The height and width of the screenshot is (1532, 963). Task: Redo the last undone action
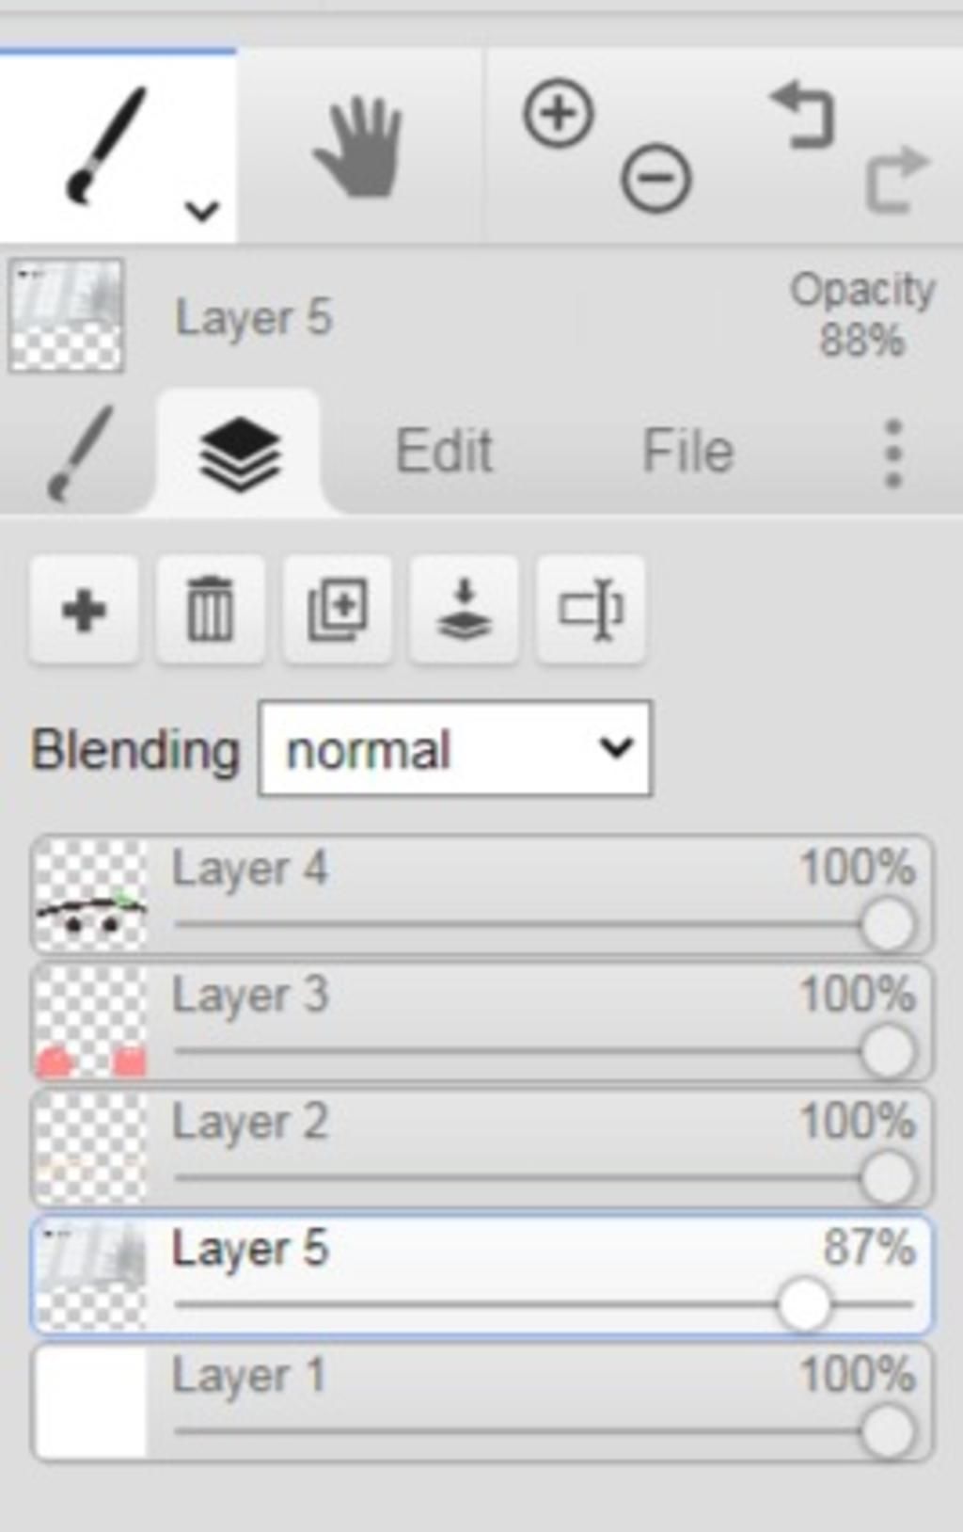point(896,179)
